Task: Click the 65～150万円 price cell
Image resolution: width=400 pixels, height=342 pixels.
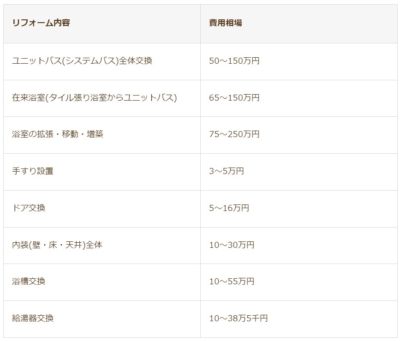Action: 234,98
